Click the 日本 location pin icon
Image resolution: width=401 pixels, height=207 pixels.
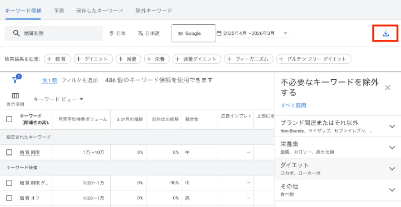(112, 33)
